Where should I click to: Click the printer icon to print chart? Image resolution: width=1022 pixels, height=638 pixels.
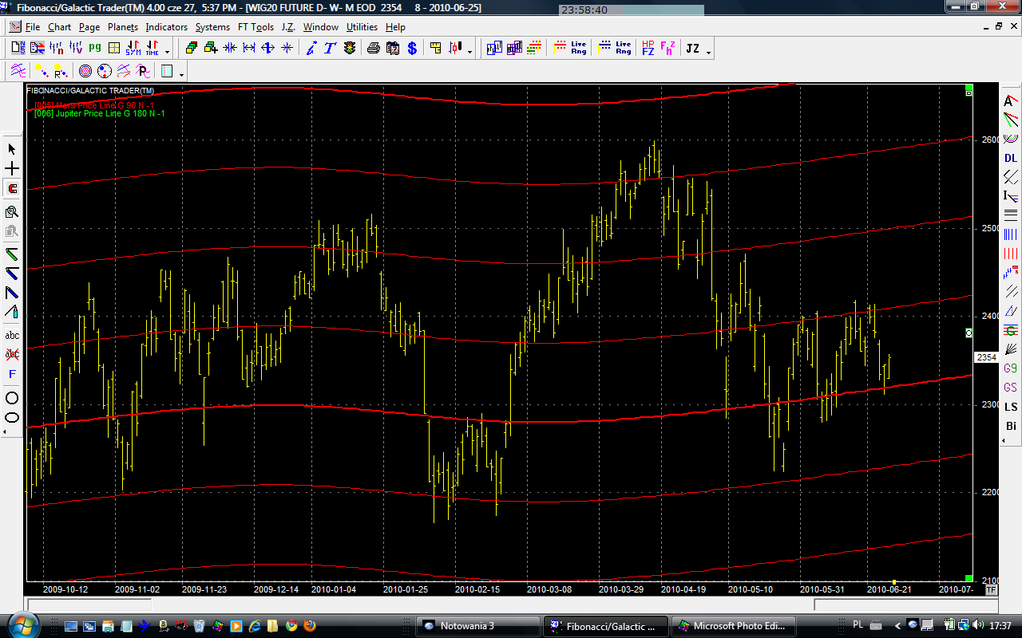[373, 49]
